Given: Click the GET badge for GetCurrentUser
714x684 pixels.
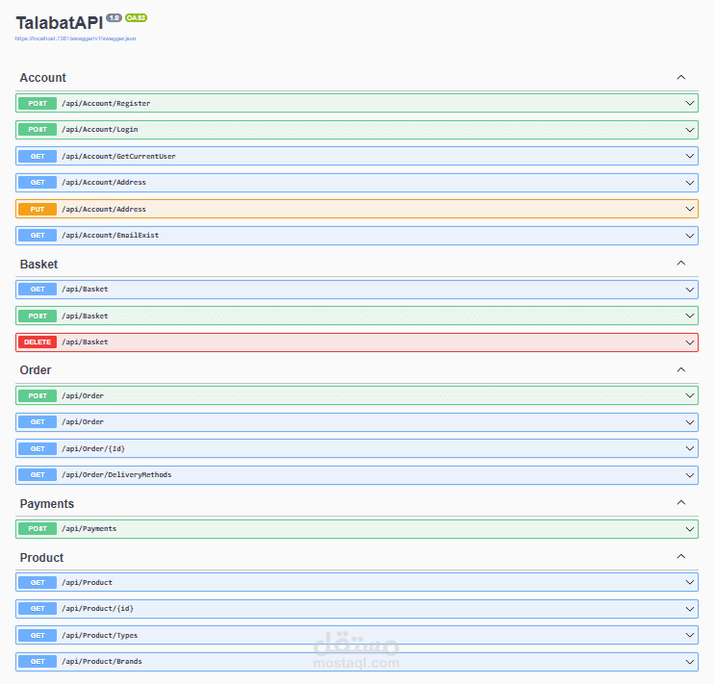Looking at the screenshot, I should point(38,156).
